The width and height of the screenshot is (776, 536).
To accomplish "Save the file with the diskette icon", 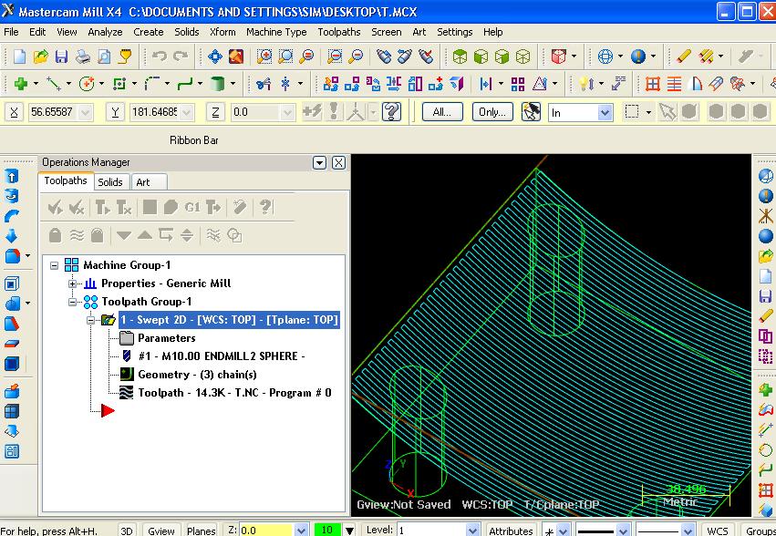I will tap(61, 57).
